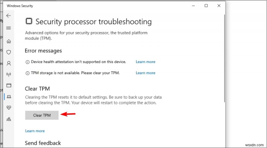Go to Home in sidebar
The image size is (267, 148).
point(9,41)
